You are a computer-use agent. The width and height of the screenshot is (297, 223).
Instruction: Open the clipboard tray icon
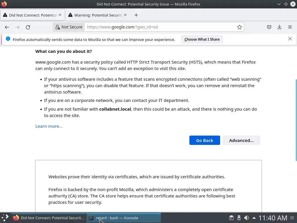231,218
